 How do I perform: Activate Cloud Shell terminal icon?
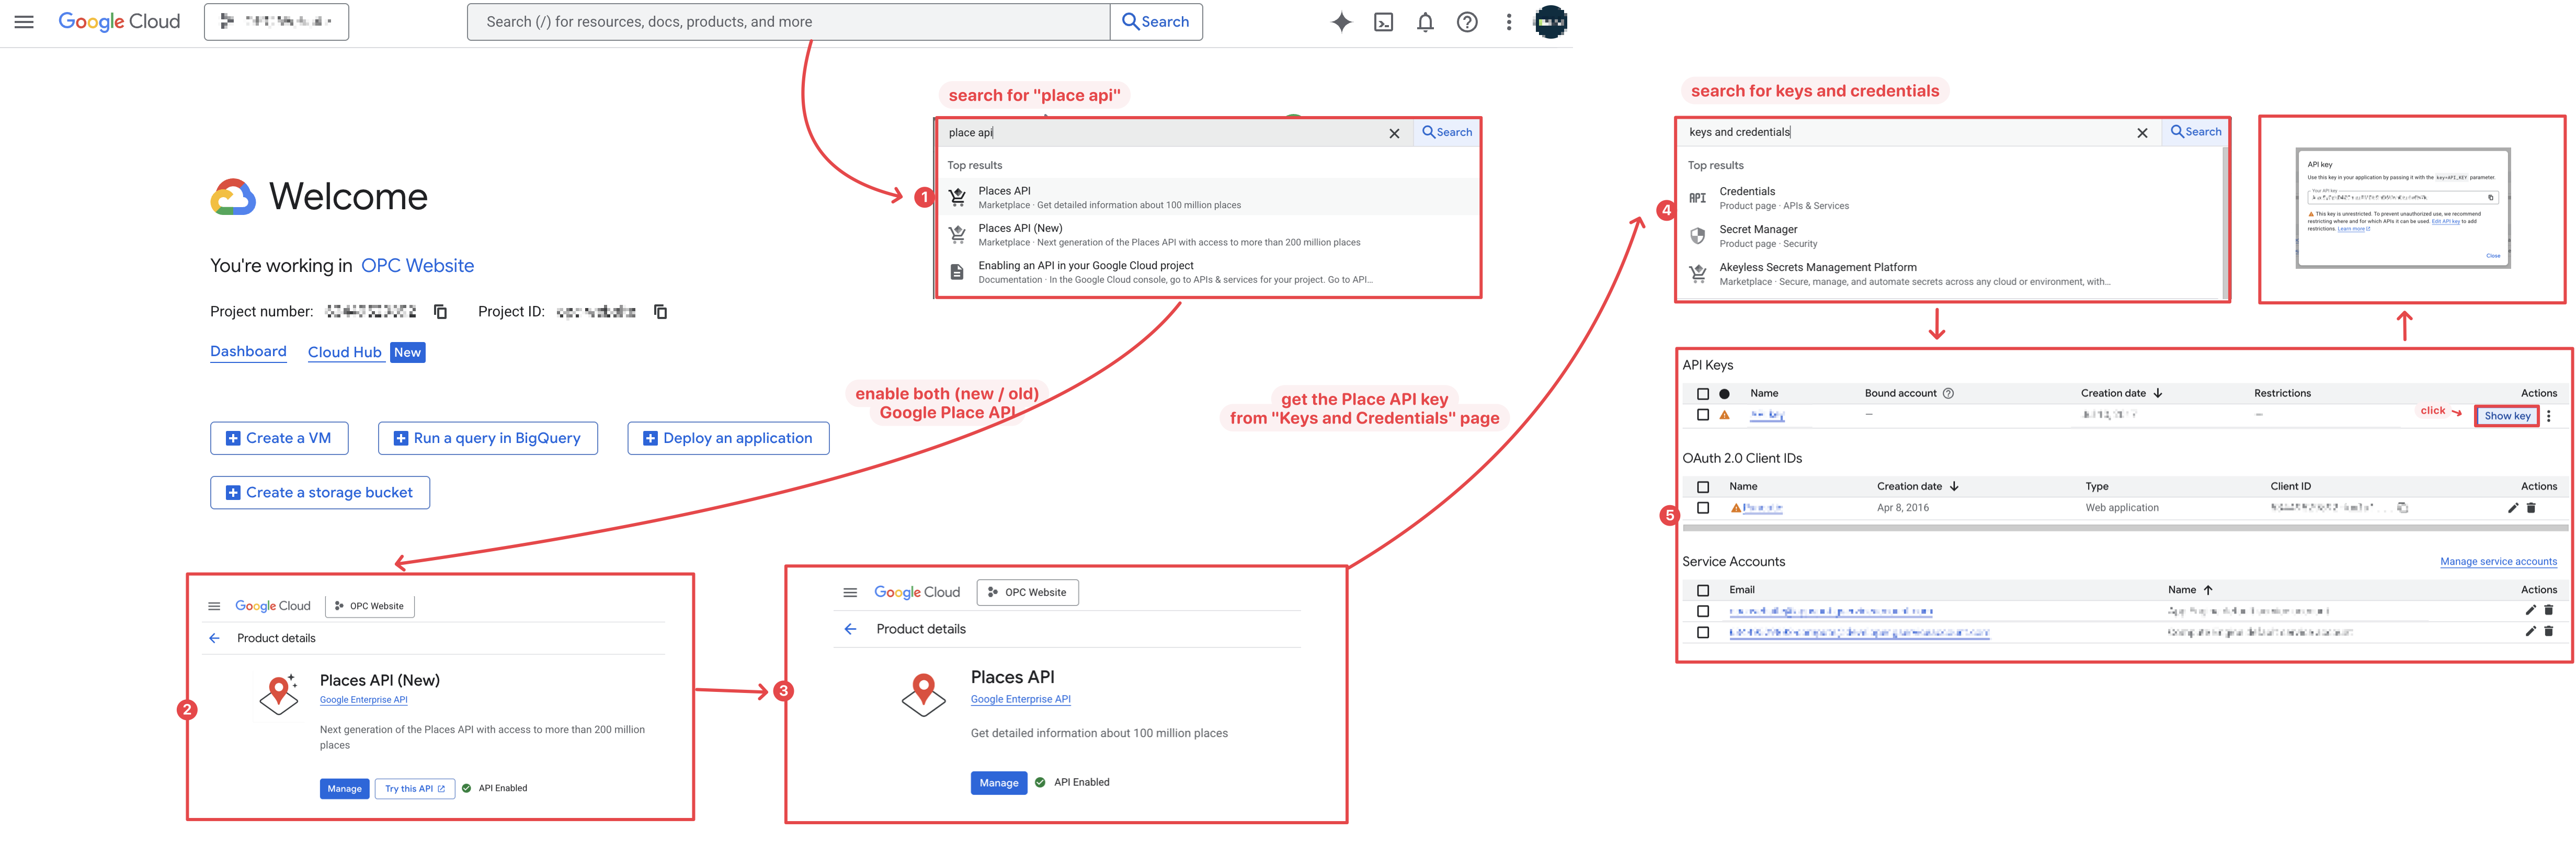pyautogui.click(x=1383, y=22)
